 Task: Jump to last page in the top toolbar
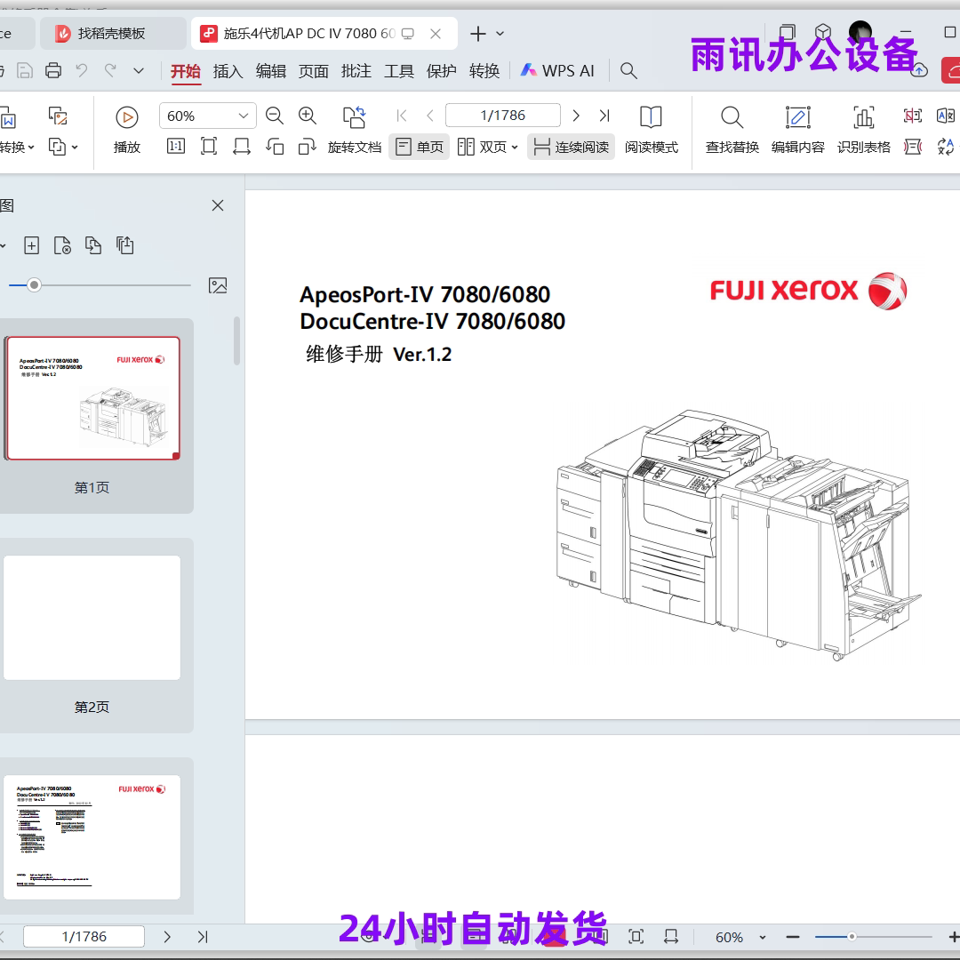tap(604, 115)
